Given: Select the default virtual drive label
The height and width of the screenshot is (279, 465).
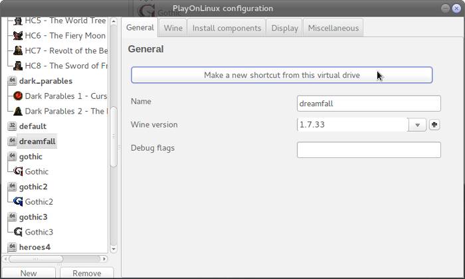Looking at the screenshot, I should [x=33, y=126].
